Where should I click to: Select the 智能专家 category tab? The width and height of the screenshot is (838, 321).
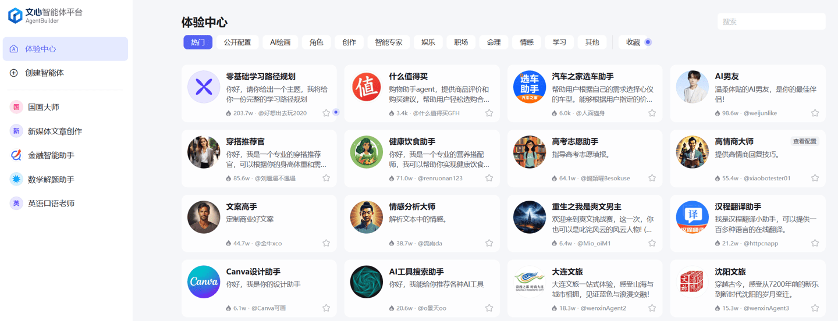388,42
